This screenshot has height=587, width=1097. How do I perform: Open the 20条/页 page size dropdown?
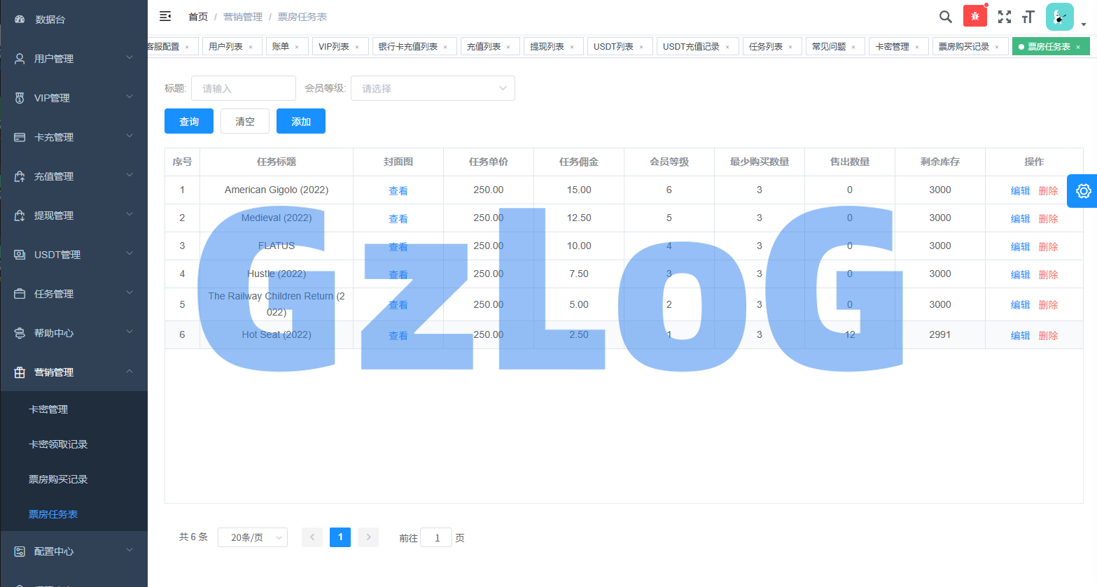pos(252,537)
